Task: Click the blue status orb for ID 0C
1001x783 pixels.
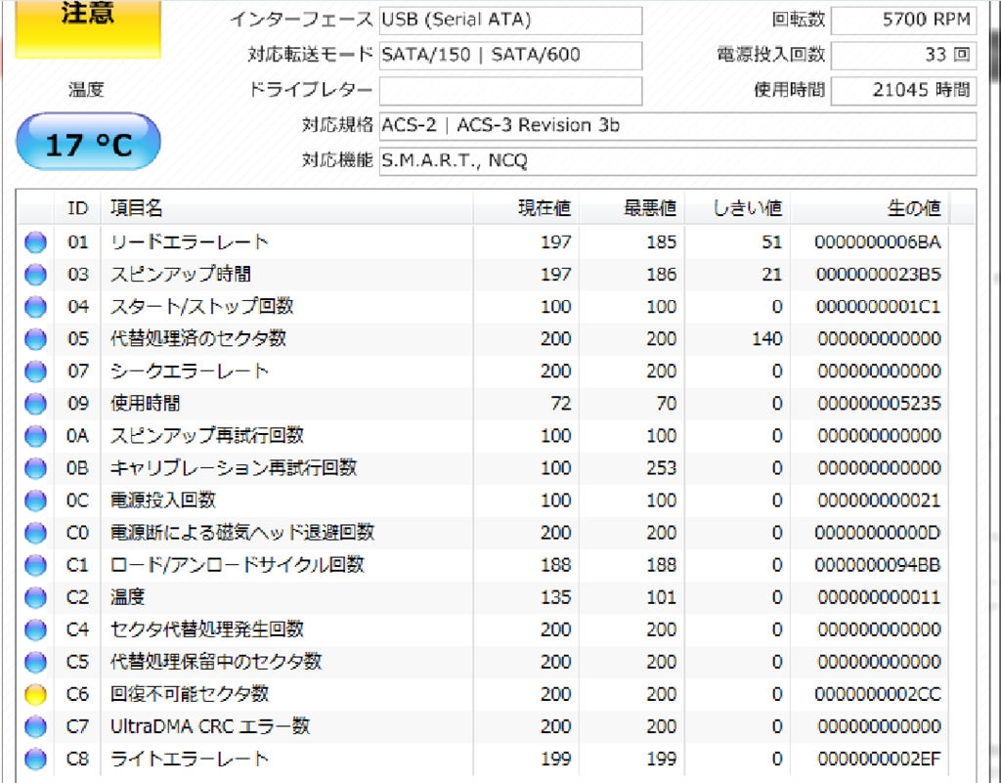Action: pos(36,500)
